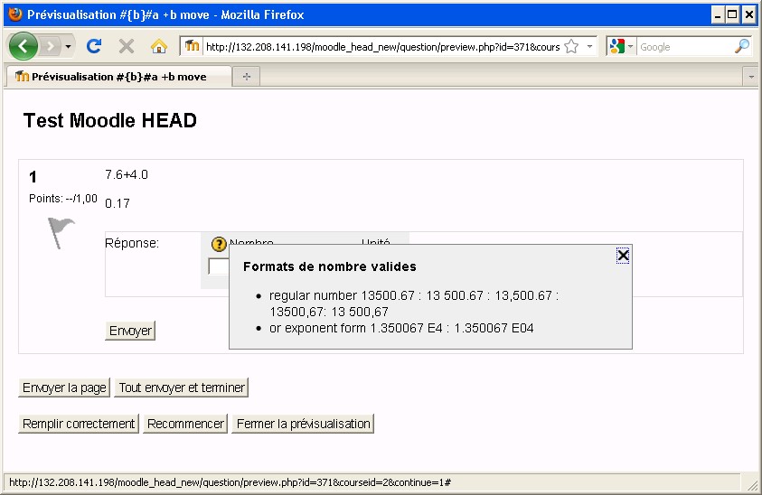Image resolution: width=762 pixels, height=495 pixels.
Task: Click the Recommencer button
Action: point(185,424)
